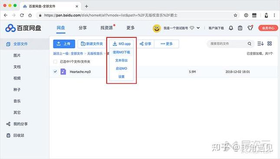The width and height of the screenshot is (280, 159).
Task: Open the 更多 top navigation item
Action: click(x=131, y=28)
